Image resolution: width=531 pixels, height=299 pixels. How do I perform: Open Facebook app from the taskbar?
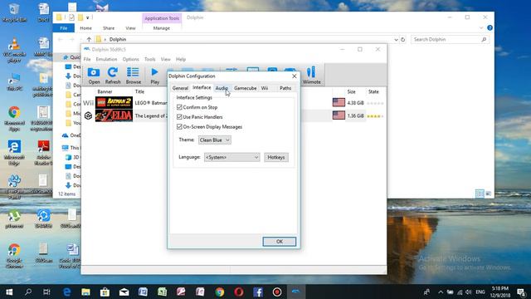click(258, 292)
